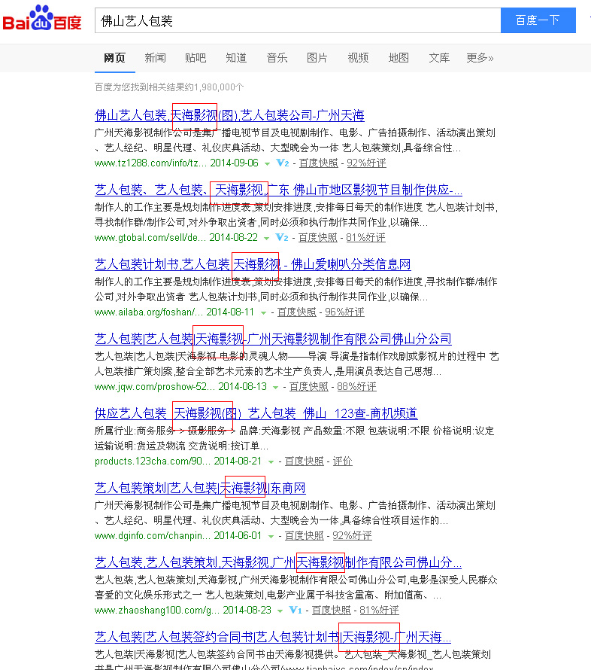591x670 pixels.
Task: Open 百度快照 for tz1288.com result
Action: pyautogui.click(x=318, y=163)
